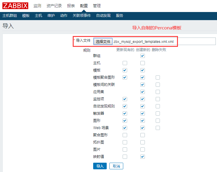The height and width of the screenshot is (172, 217).
Task: Uncheck 更新现有的 for 自动发现规则
Action: pyautogui.click(x=125, y=106)
